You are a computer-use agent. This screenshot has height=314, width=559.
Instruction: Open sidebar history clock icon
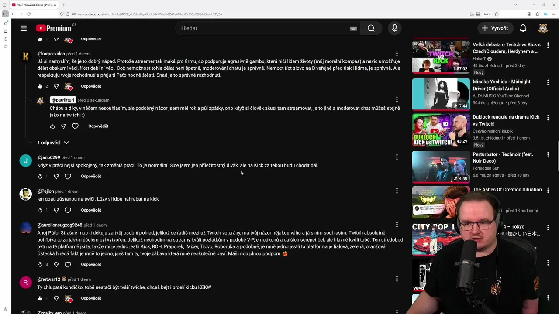pyautogui.click(x=5, y=39)
